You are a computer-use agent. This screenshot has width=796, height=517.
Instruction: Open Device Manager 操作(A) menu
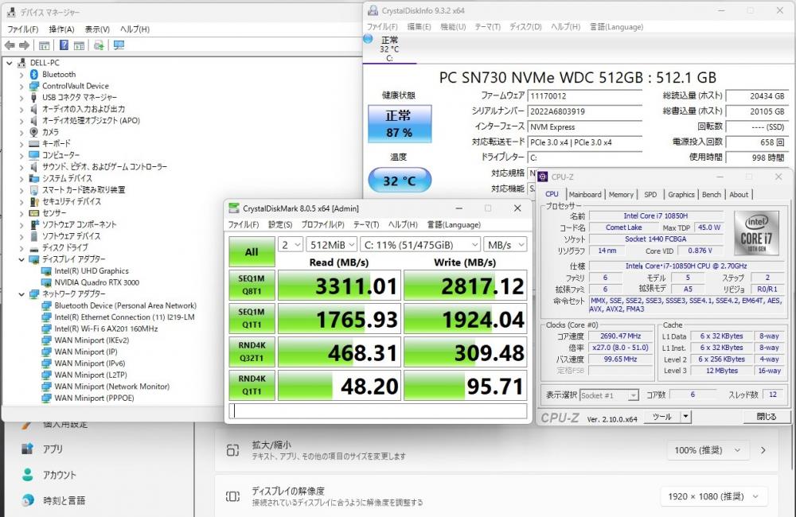pyautogui.click(x=61, y=29)
